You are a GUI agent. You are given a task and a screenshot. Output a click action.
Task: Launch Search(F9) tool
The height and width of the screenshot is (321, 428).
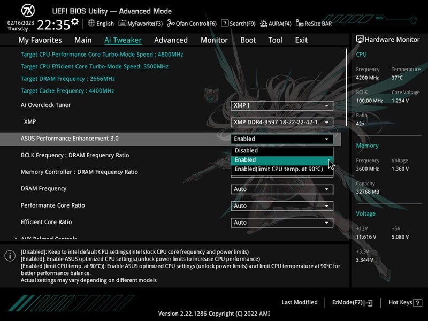click(238, 24)
